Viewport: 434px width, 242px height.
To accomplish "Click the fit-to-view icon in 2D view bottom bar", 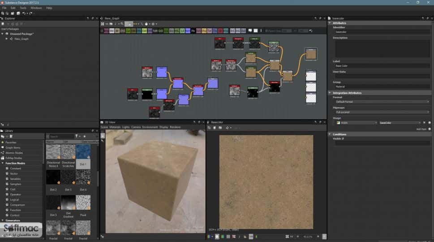I will coord(287,237).
